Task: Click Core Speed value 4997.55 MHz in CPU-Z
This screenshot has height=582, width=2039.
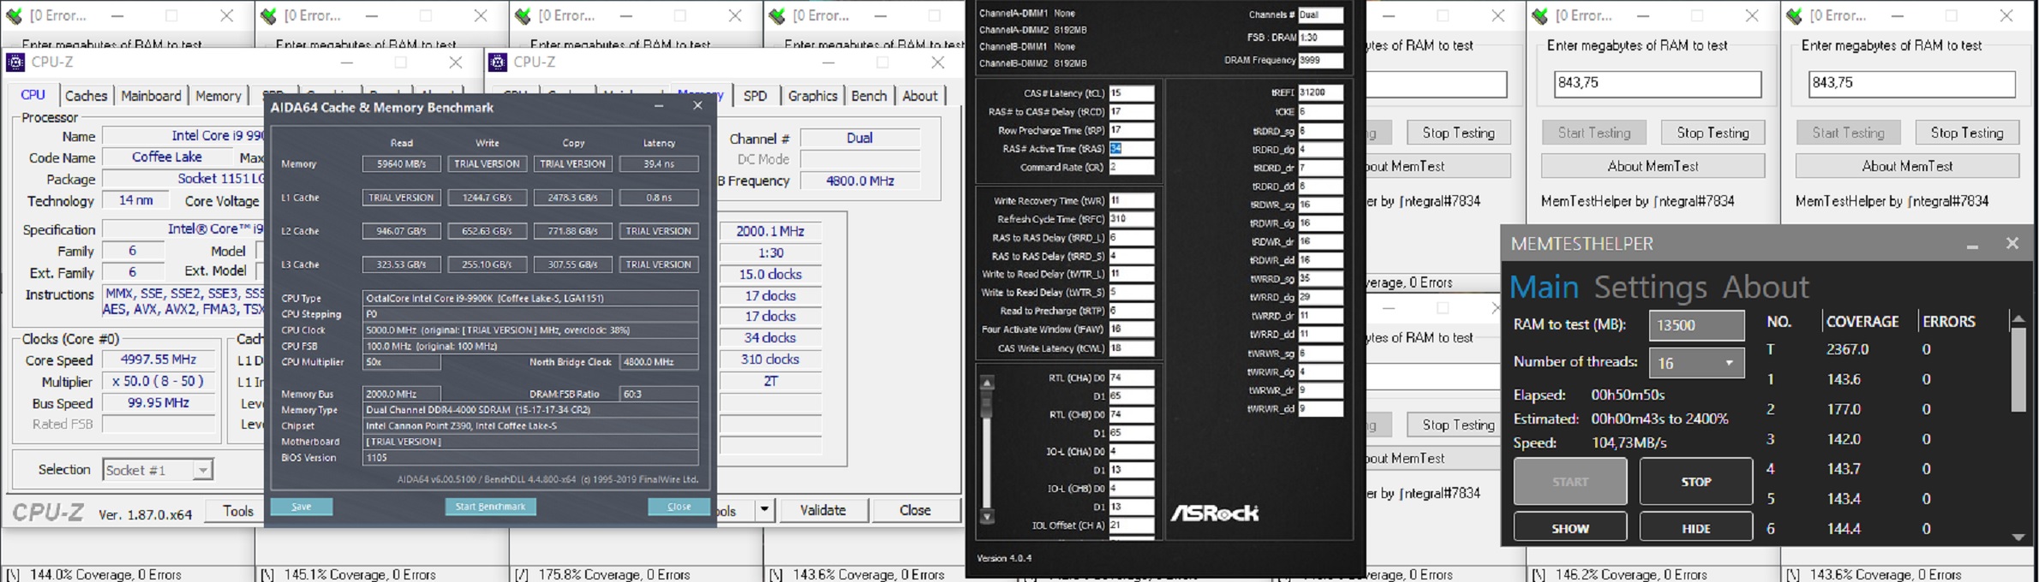Action: [158, 359]
